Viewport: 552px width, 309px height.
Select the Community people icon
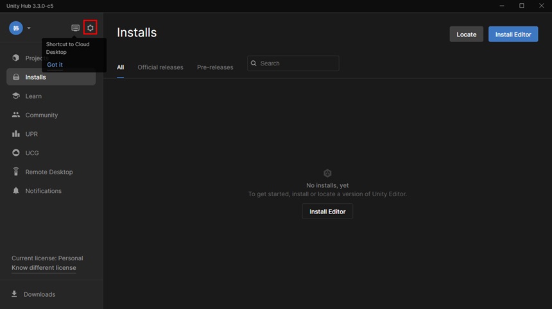click(x=16, y=115)
